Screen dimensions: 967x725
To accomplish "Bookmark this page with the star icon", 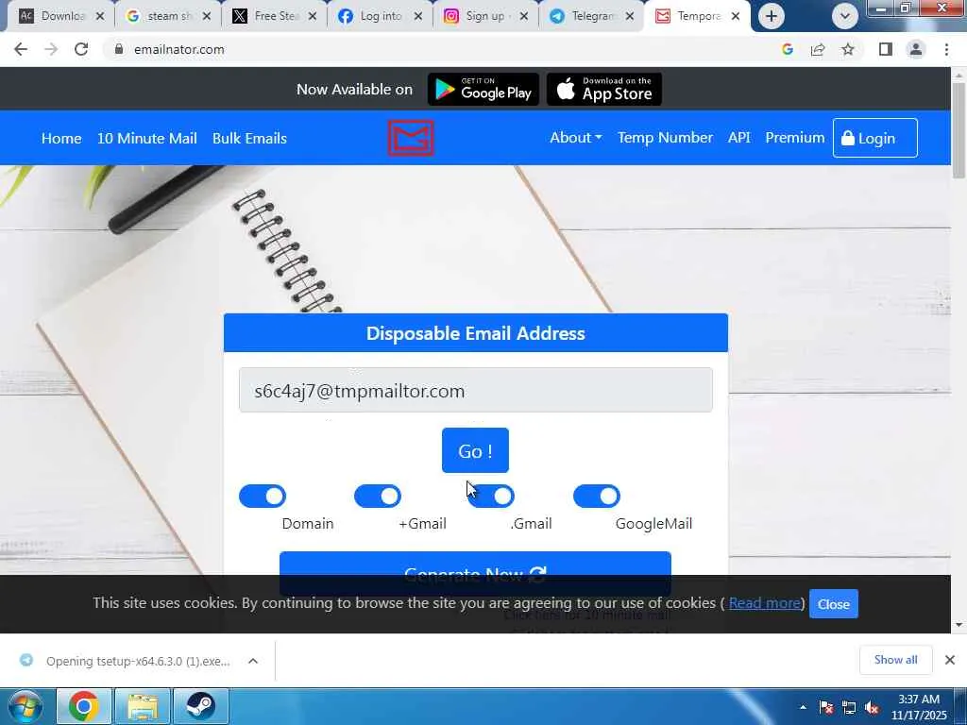I will 849,49.
